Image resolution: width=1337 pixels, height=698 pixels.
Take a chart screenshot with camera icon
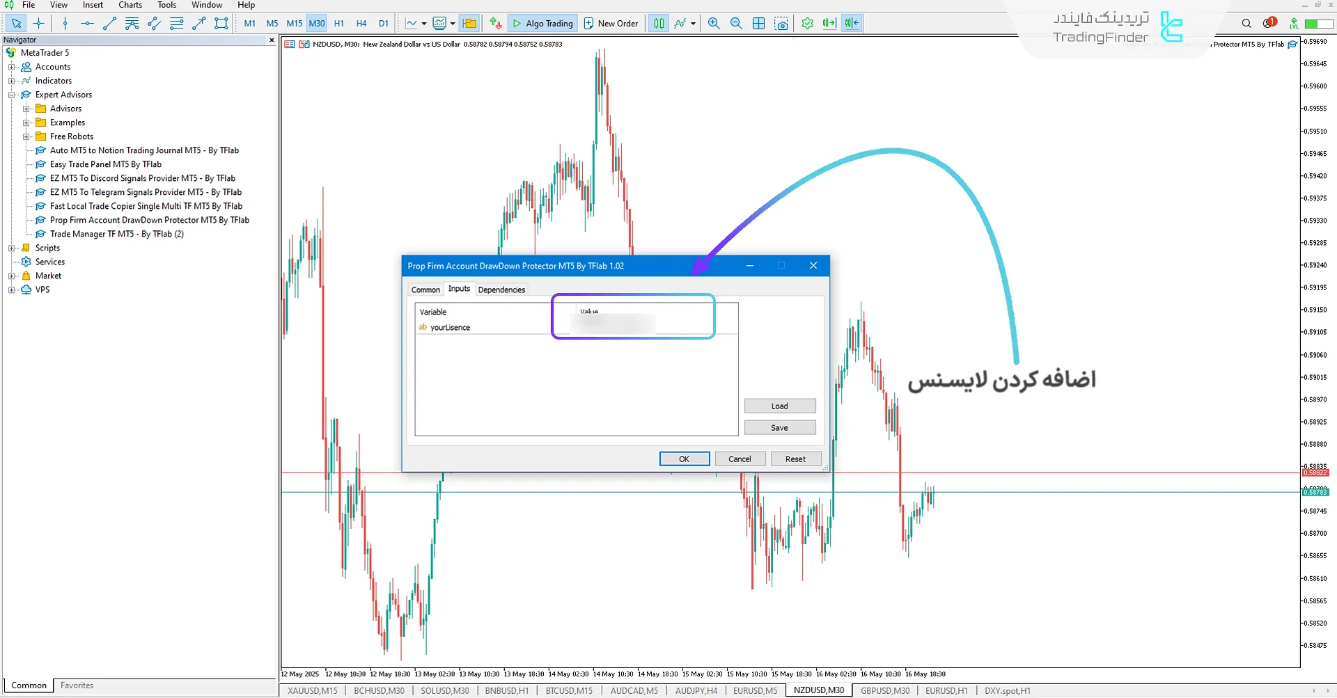pos(781,23)
